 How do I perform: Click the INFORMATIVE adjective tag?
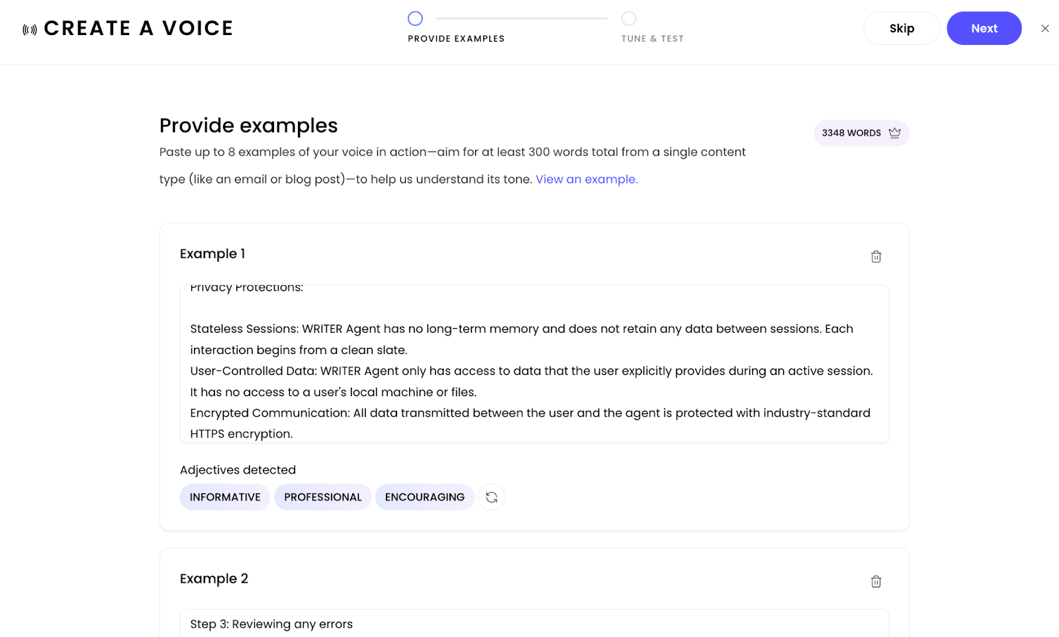(x=225, y=497)
